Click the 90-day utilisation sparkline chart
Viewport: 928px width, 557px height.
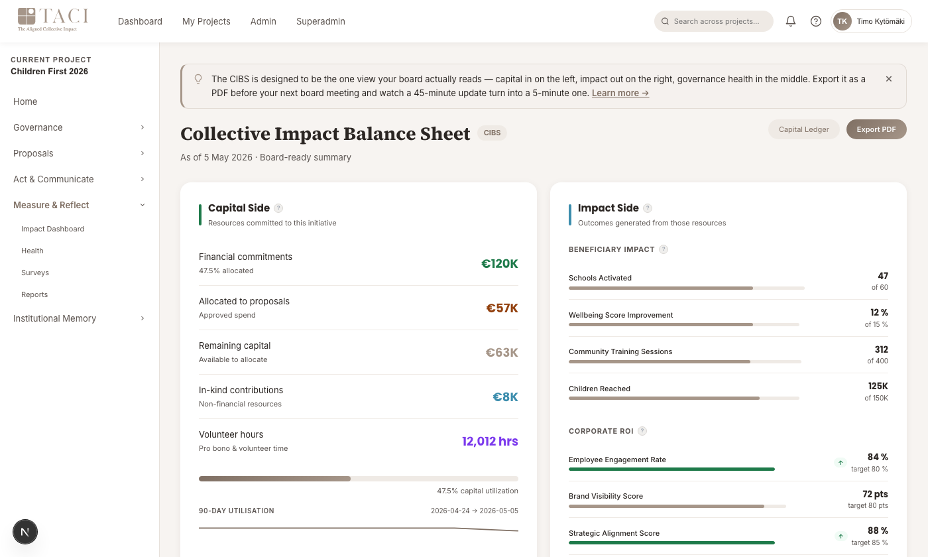tap(359, 529)
